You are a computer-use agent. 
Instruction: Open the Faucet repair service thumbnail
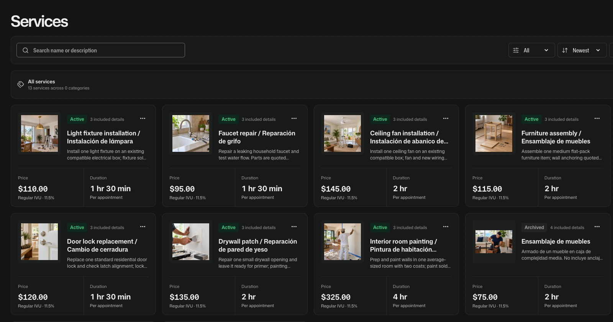pyautogui.click(x=191, y=133)
